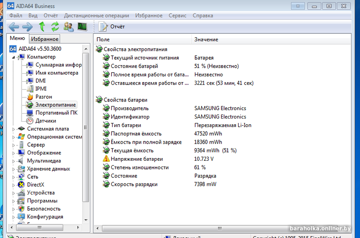This screenshot has height=238, width=360.
Task: Click tree panel horizontal scrollbar thumb
Action: tap(40, 228)
